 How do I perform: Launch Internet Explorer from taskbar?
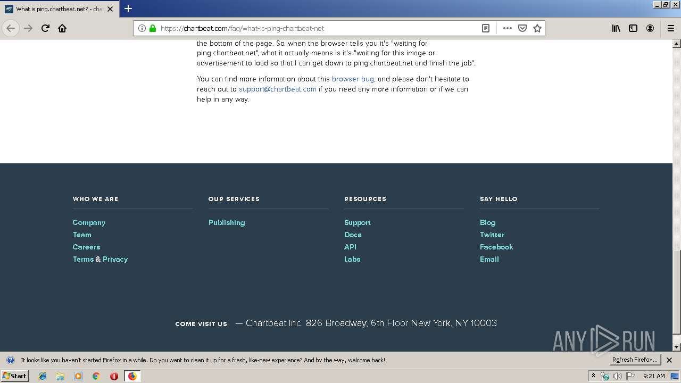point(43,376)
